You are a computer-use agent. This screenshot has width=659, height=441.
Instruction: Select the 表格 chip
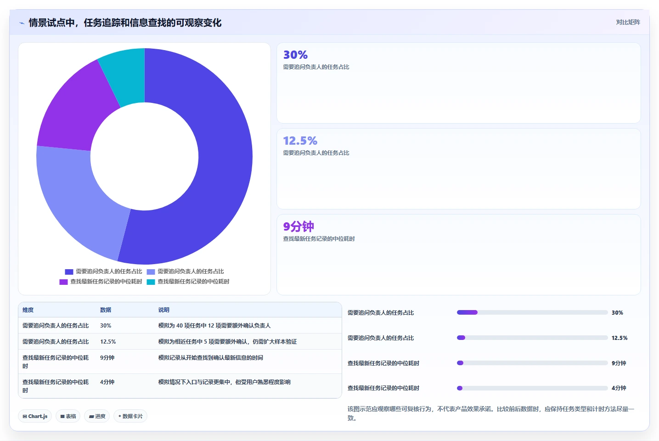click(x=68, y=416)
